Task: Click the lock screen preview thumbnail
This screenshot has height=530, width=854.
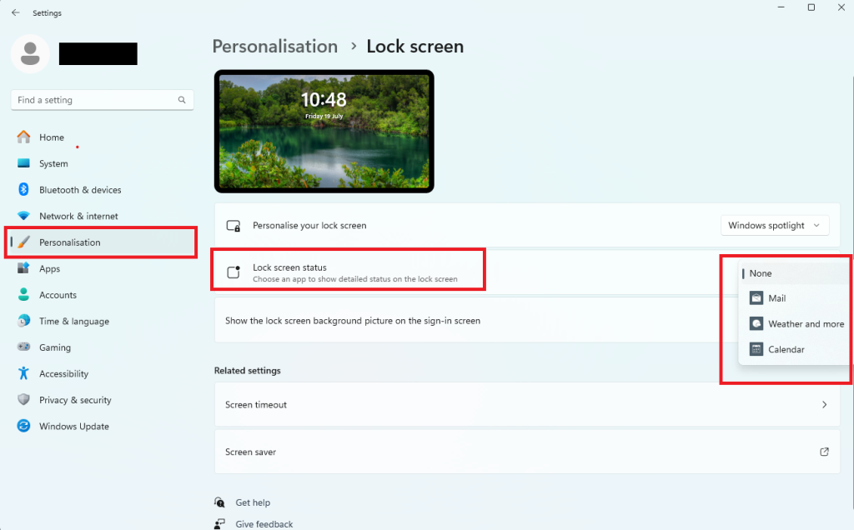Action: click(324, 132)
